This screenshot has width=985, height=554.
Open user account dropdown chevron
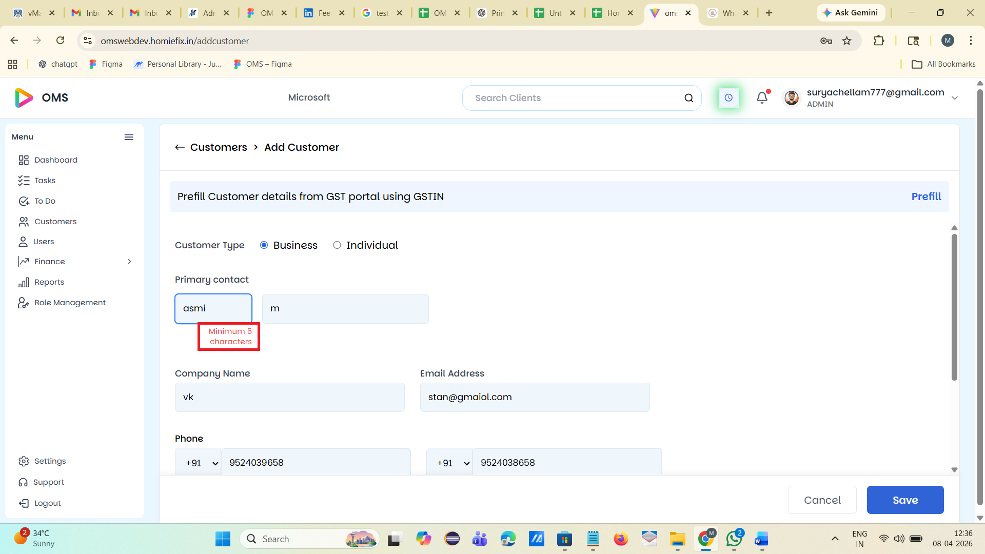954,98
